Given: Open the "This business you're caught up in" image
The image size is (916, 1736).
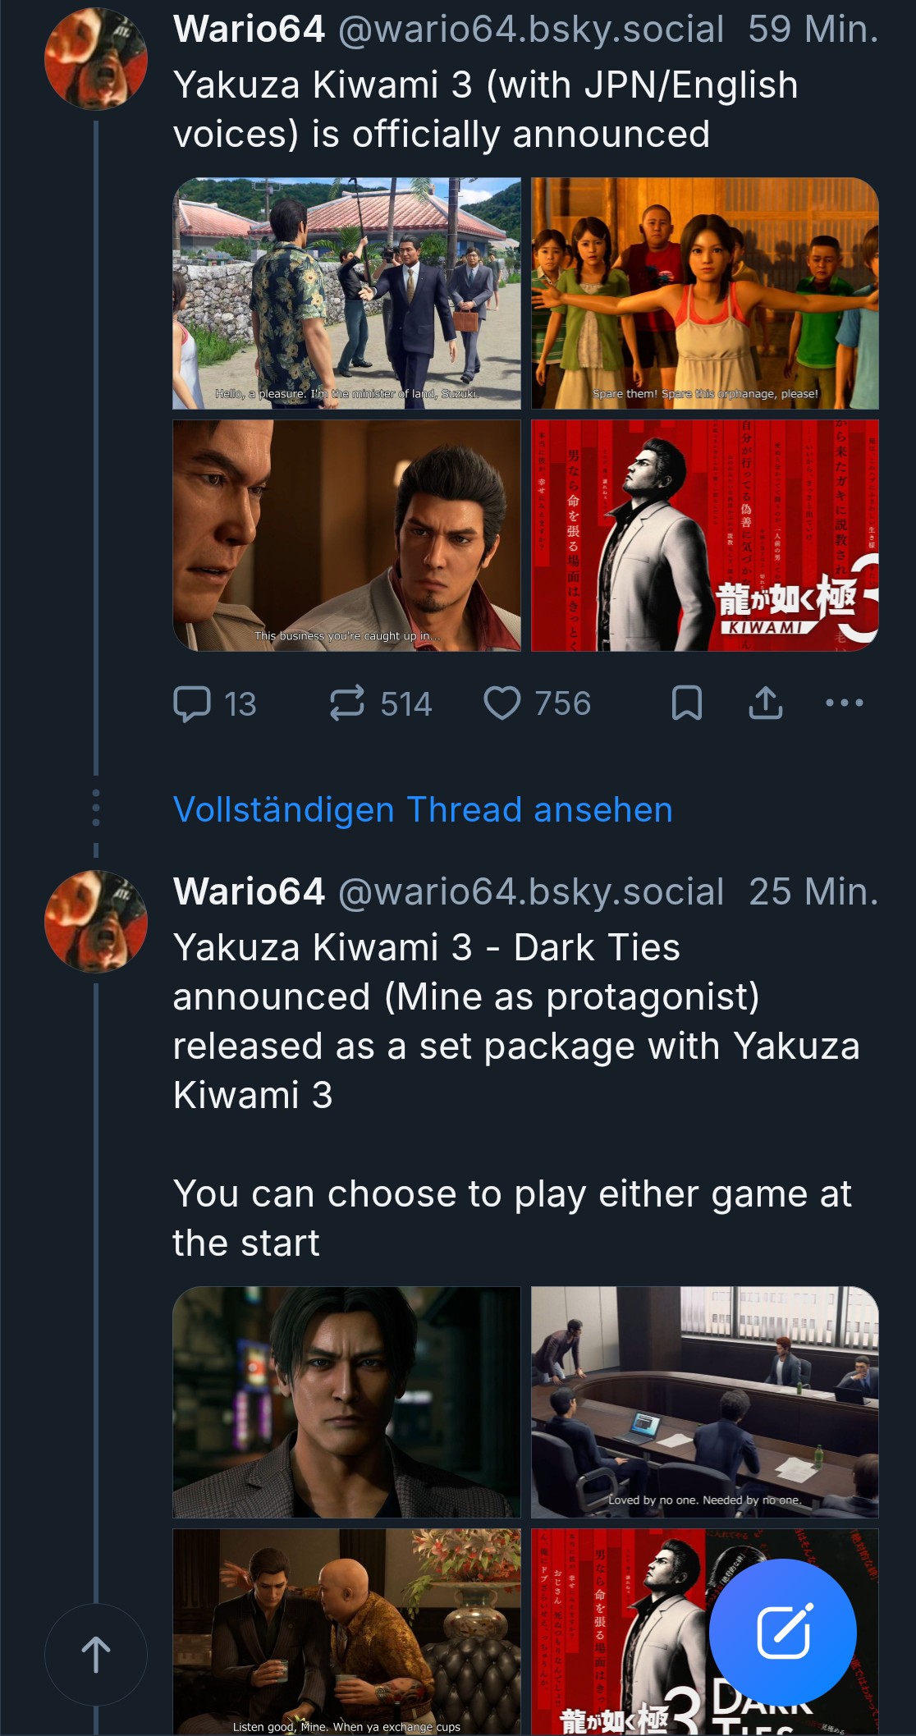Looking at the screenshot, I should click(x=346, y=535).
